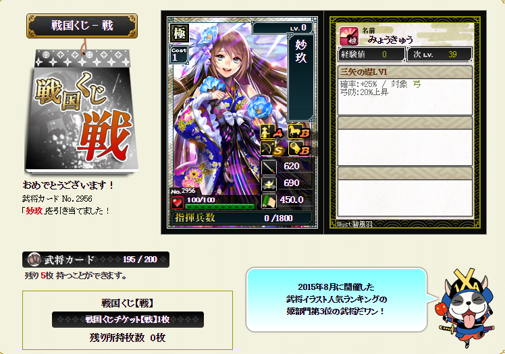Click the bow aptitude S icon

pos(272,148)
